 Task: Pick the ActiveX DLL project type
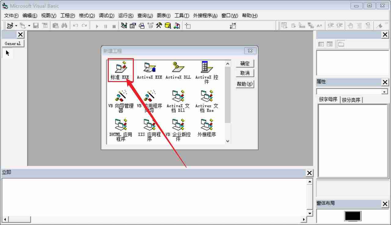pos(178,70)
